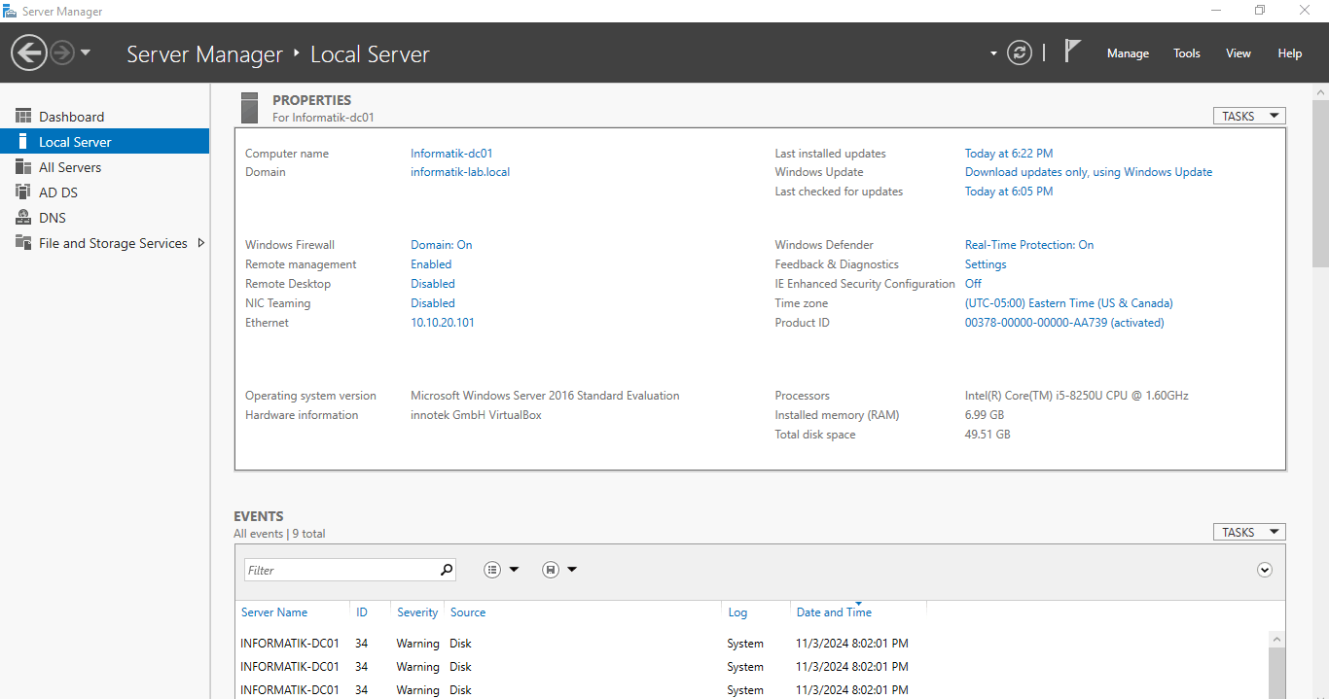Expand the events filter chevron button
This screenshot has width=1329, height=699.
[1265, 570]
